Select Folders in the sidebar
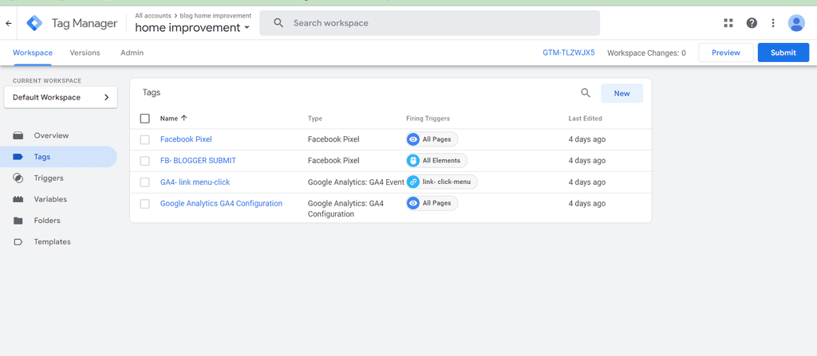Screen dimensions: 817x356 coord(47,221)
